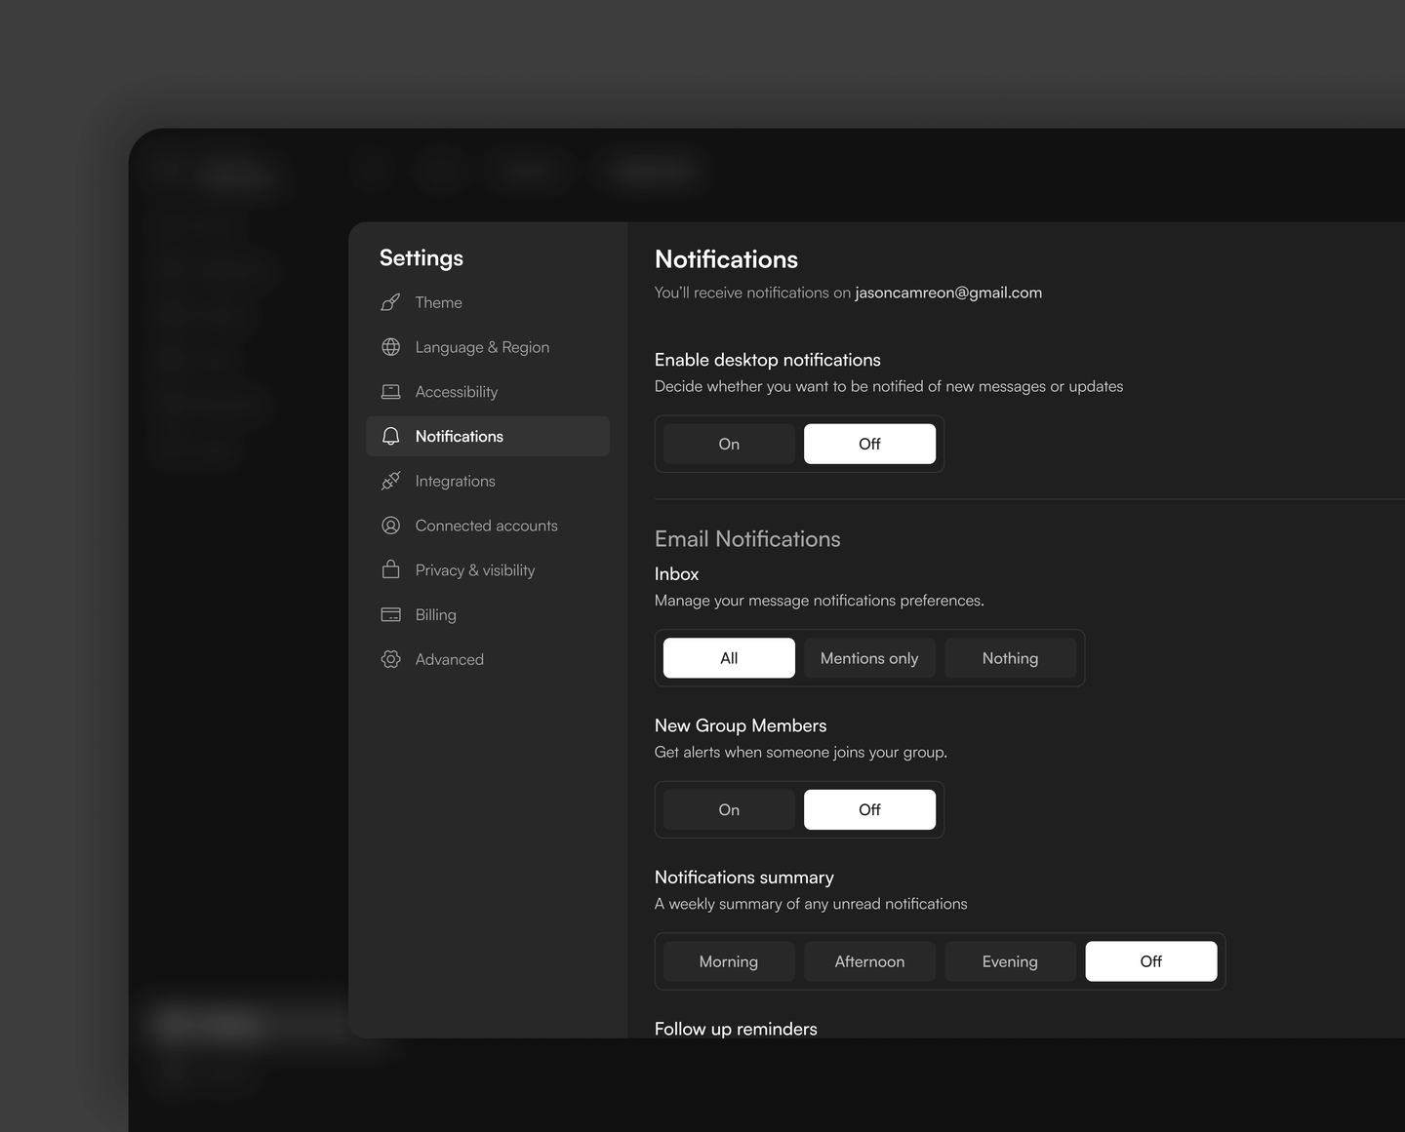The width and height of the screenshot is (1405, 1132).
Task: Open the Integrations section
Action: (488, 481)
